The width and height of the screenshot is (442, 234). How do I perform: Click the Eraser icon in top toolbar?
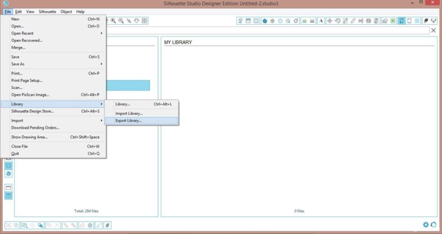point(425,21)
